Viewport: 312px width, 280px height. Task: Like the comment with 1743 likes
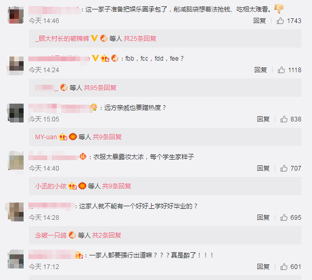click(280, 20)
